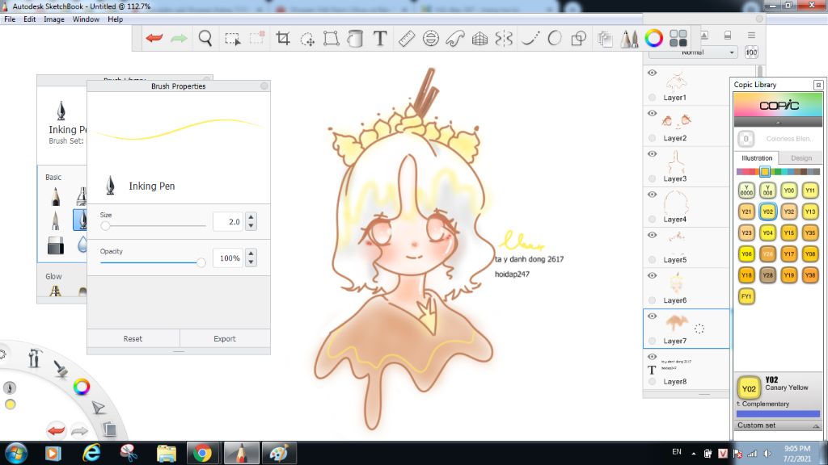Select the Zoom magnifier tool

click(205, 38)
